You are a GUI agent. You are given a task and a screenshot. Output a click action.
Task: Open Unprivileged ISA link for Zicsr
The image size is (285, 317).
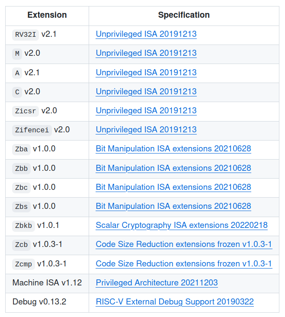coord(146,111)
